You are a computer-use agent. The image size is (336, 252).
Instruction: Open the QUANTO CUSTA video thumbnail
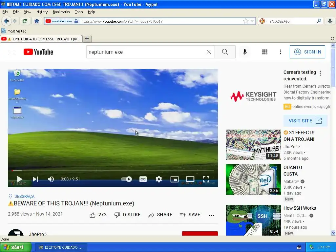click(x=253, y=179)
